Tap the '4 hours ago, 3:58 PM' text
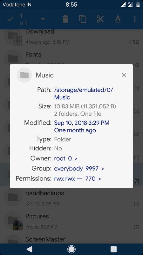The width and height of the screenshot is (143, 255). click(x=47, y=42)
